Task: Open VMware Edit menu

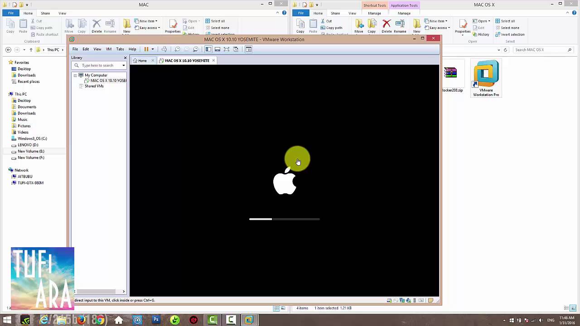Action: (x=86, y=49)
